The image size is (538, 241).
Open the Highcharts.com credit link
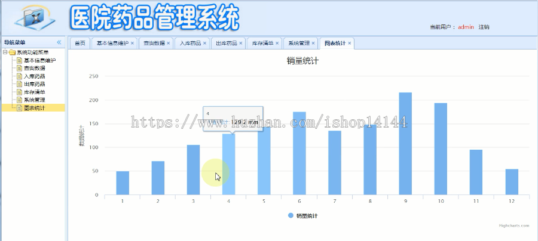point(514,225)
